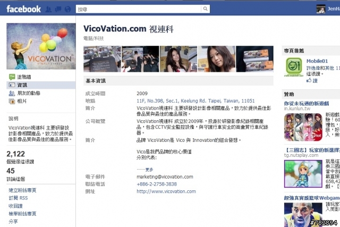Open the Mobile01 page name link
340x227 pixels.
click(317, 61)
